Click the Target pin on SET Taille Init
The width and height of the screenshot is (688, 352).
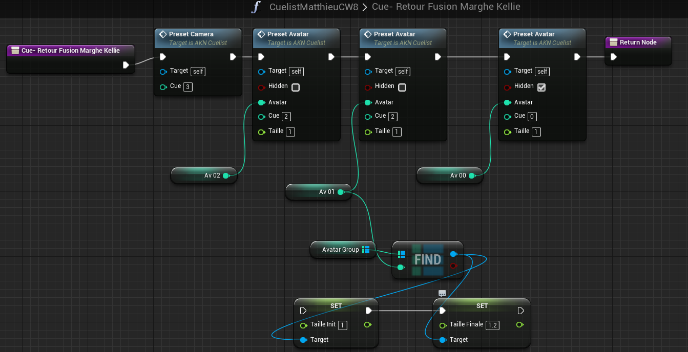tap(303, 340)
